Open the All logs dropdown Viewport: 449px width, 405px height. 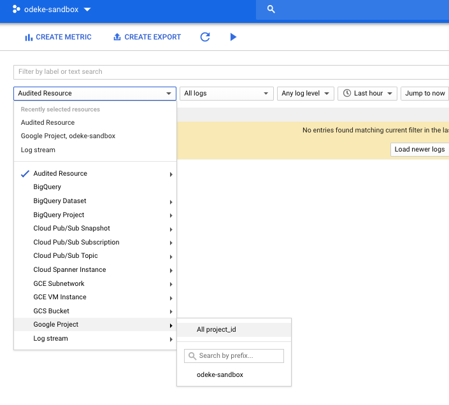pyautogui.click(x=227, y=94)
